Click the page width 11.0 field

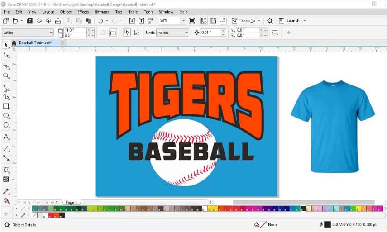(x=75, y=30)
